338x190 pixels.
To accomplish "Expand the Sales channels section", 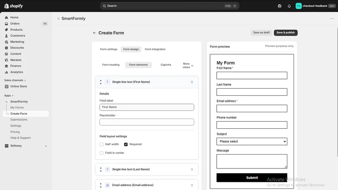I will pyautogui.click(x=15, y=80).
